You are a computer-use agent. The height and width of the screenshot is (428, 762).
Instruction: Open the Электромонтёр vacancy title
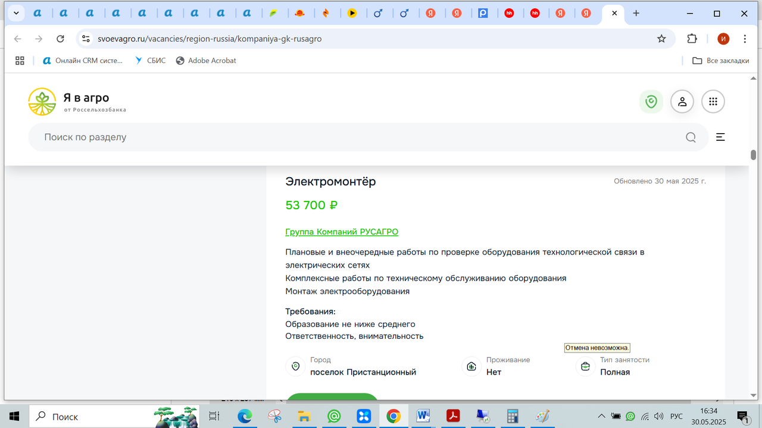[330, 182]
